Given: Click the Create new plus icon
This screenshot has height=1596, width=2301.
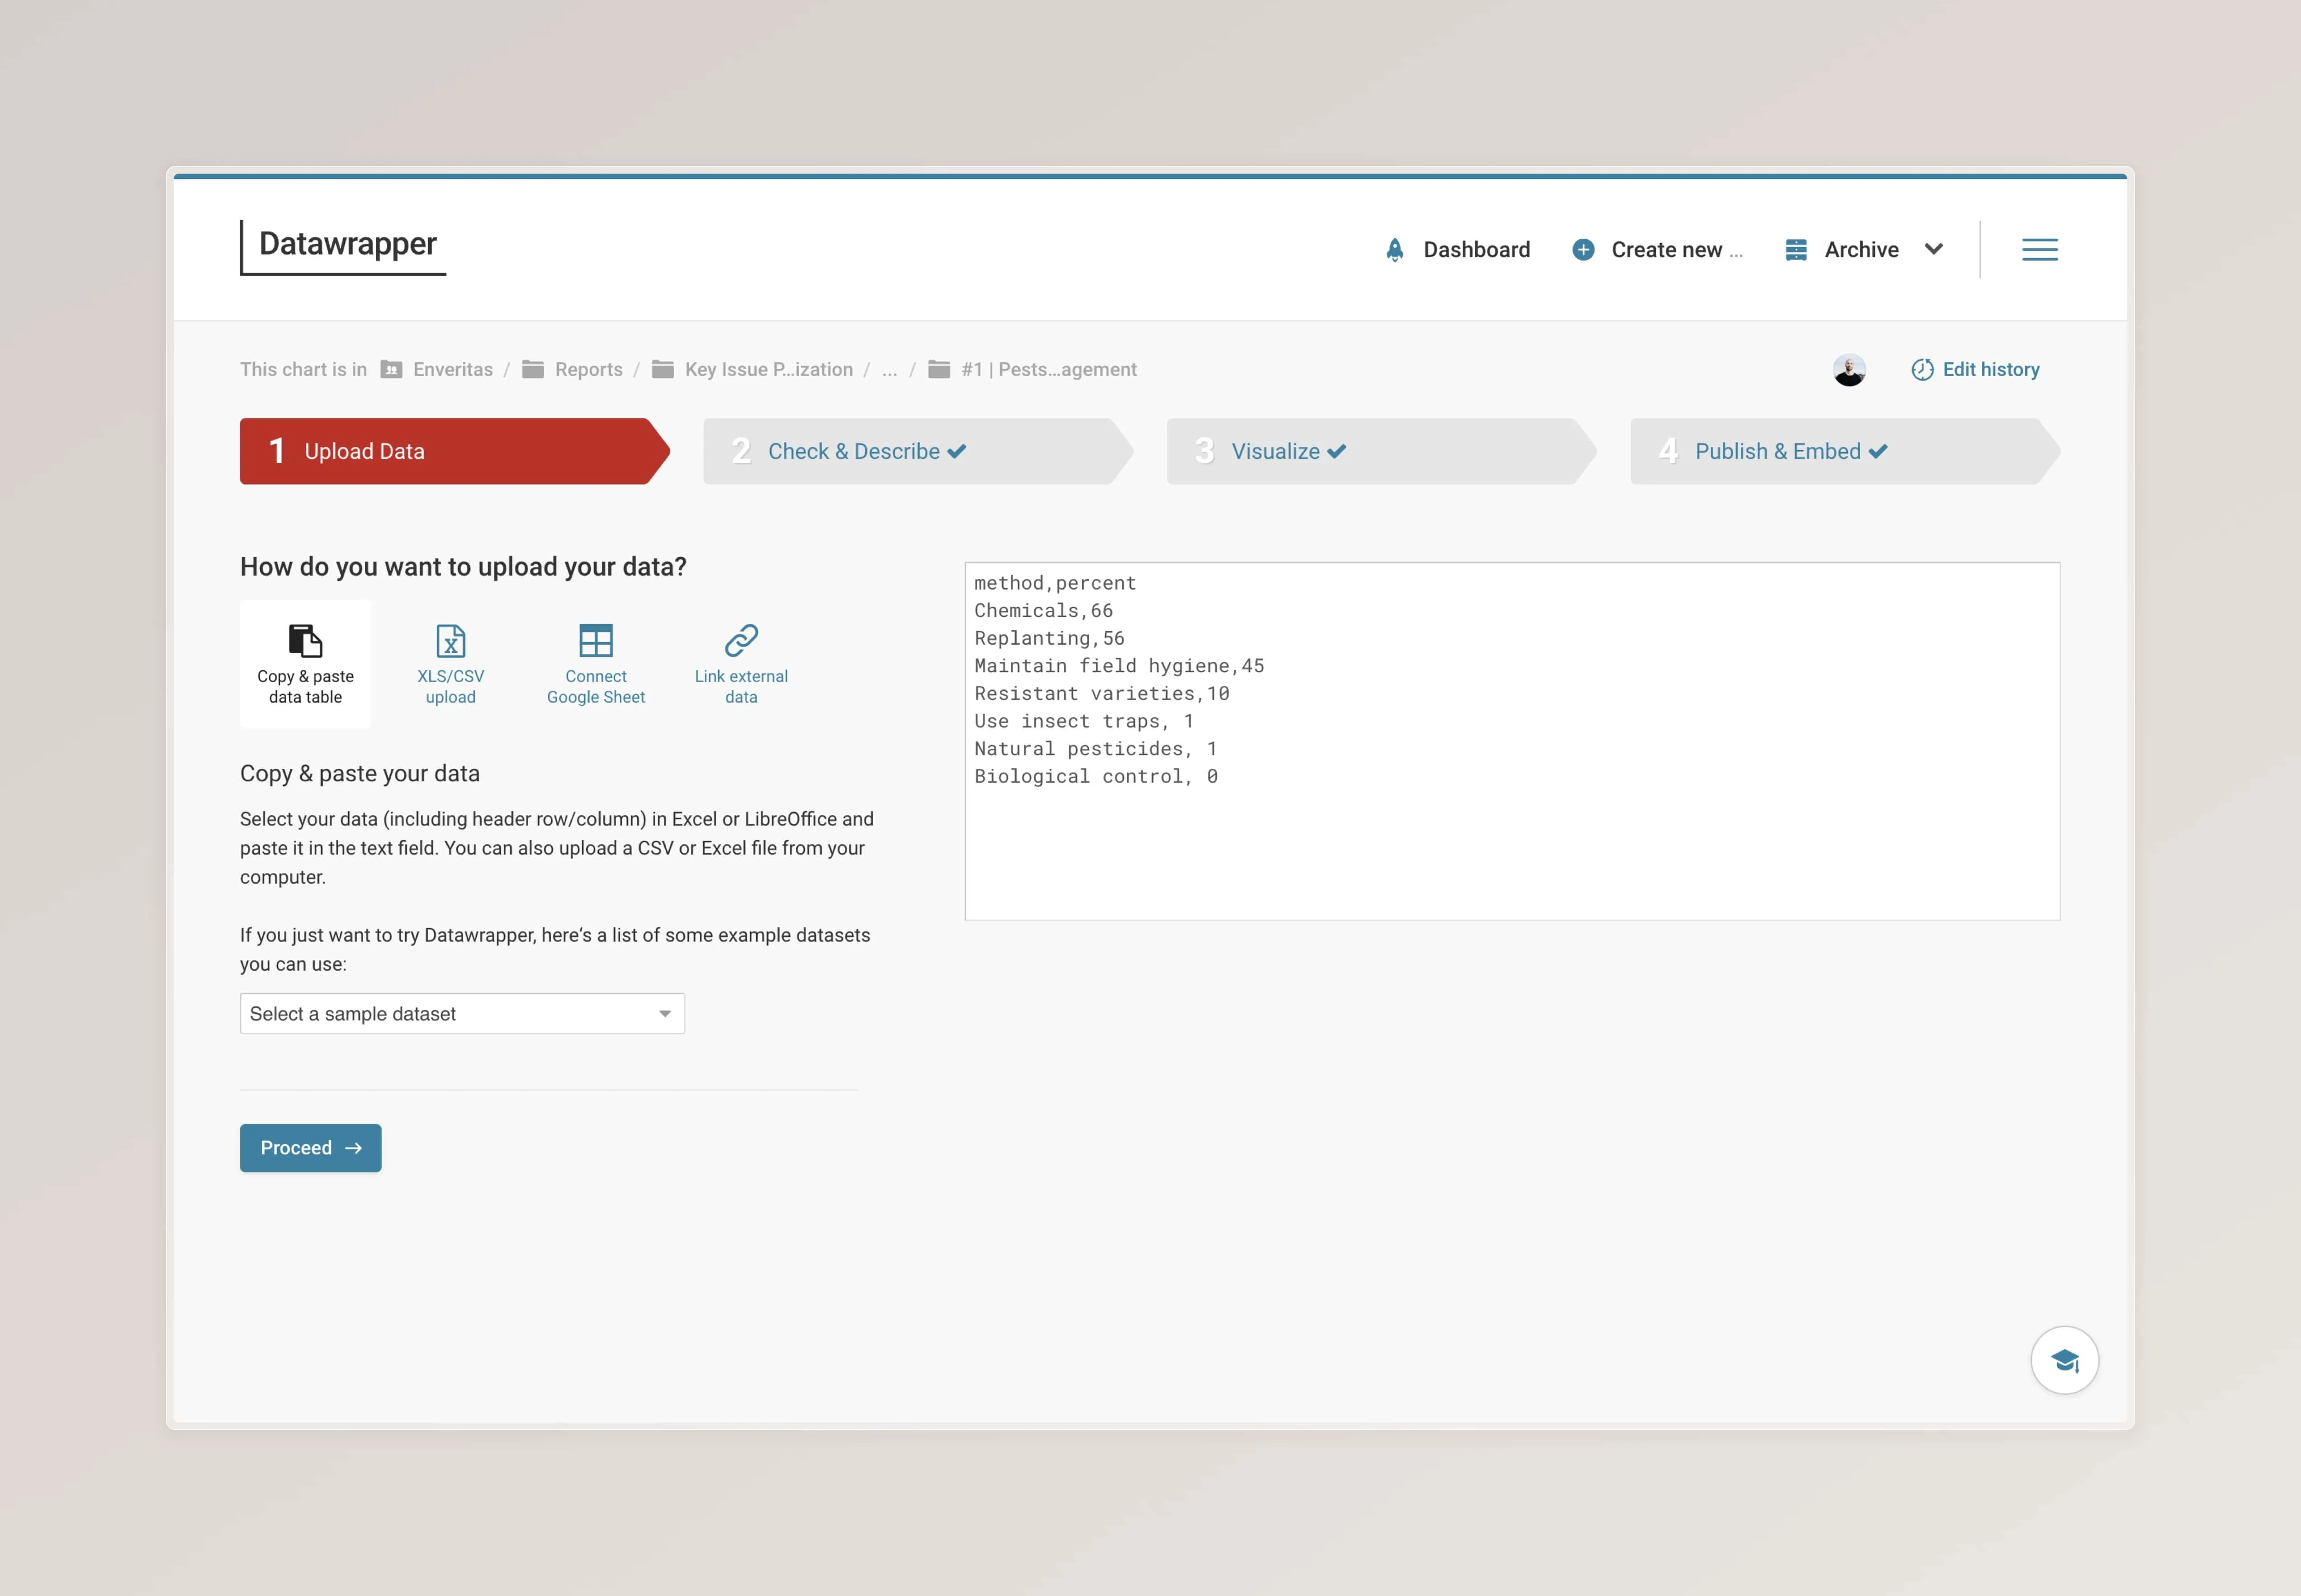Looking at the screenshot, I should pyautogui.click(x=1582, y=249).
